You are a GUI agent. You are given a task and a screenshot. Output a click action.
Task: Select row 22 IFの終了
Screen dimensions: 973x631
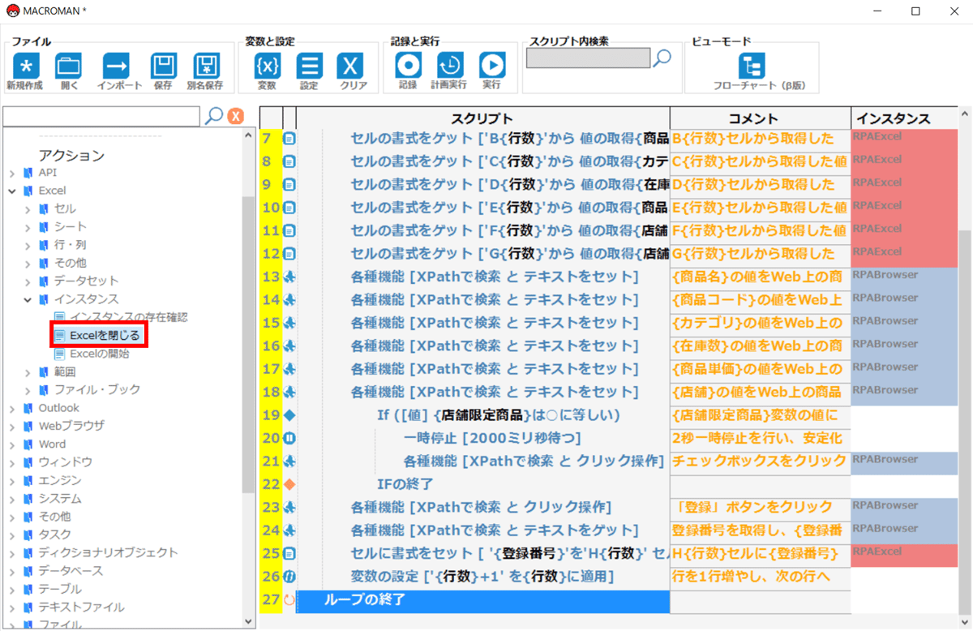(482, 485)
